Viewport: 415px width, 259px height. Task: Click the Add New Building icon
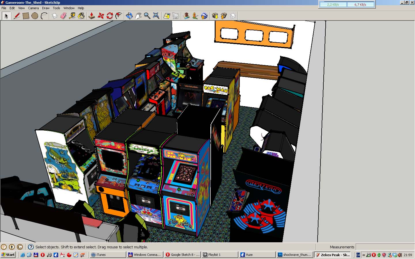(186, 16)
